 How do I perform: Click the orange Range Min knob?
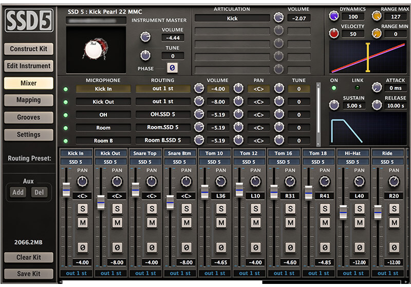click(377, 33)
